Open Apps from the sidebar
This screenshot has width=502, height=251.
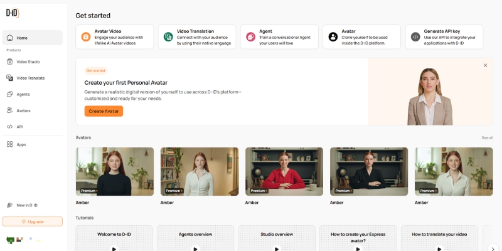[x=21, y=144]
